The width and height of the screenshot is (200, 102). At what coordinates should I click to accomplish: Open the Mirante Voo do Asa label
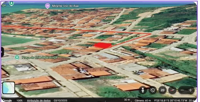(65, 6)
